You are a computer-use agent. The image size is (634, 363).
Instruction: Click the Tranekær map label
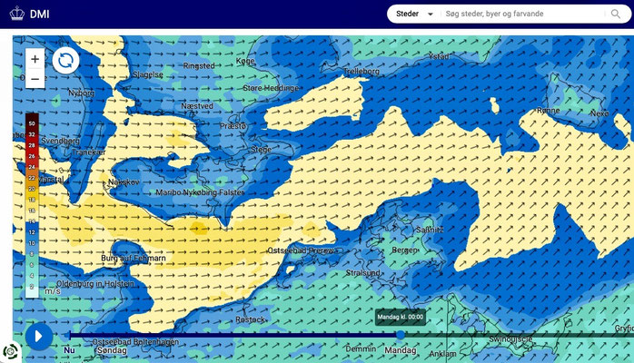[88, 152]
